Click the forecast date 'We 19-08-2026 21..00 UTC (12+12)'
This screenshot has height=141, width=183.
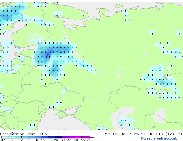(143, 134)
